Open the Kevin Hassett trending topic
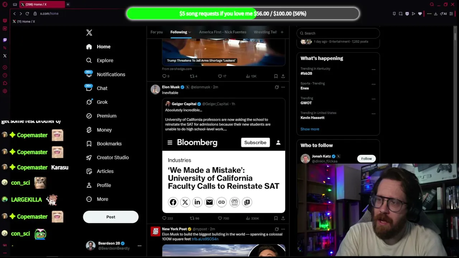Screen dimensions: 459x258 [312, 118]
